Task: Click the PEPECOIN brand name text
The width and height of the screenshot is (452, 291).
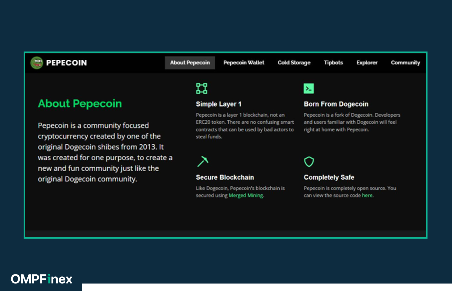Action: 66,63
